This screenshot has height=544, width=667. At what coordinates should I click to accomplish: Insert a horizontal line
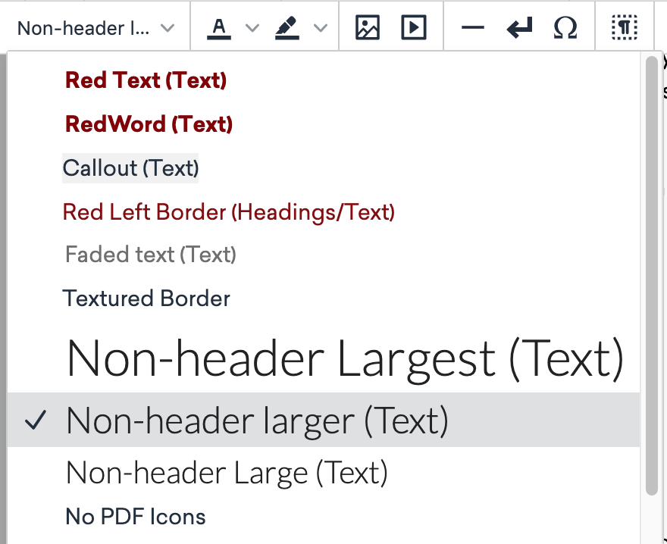473,28
